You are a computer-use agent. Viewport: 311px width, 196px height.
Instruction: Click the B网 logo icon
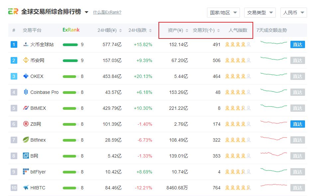26,156
